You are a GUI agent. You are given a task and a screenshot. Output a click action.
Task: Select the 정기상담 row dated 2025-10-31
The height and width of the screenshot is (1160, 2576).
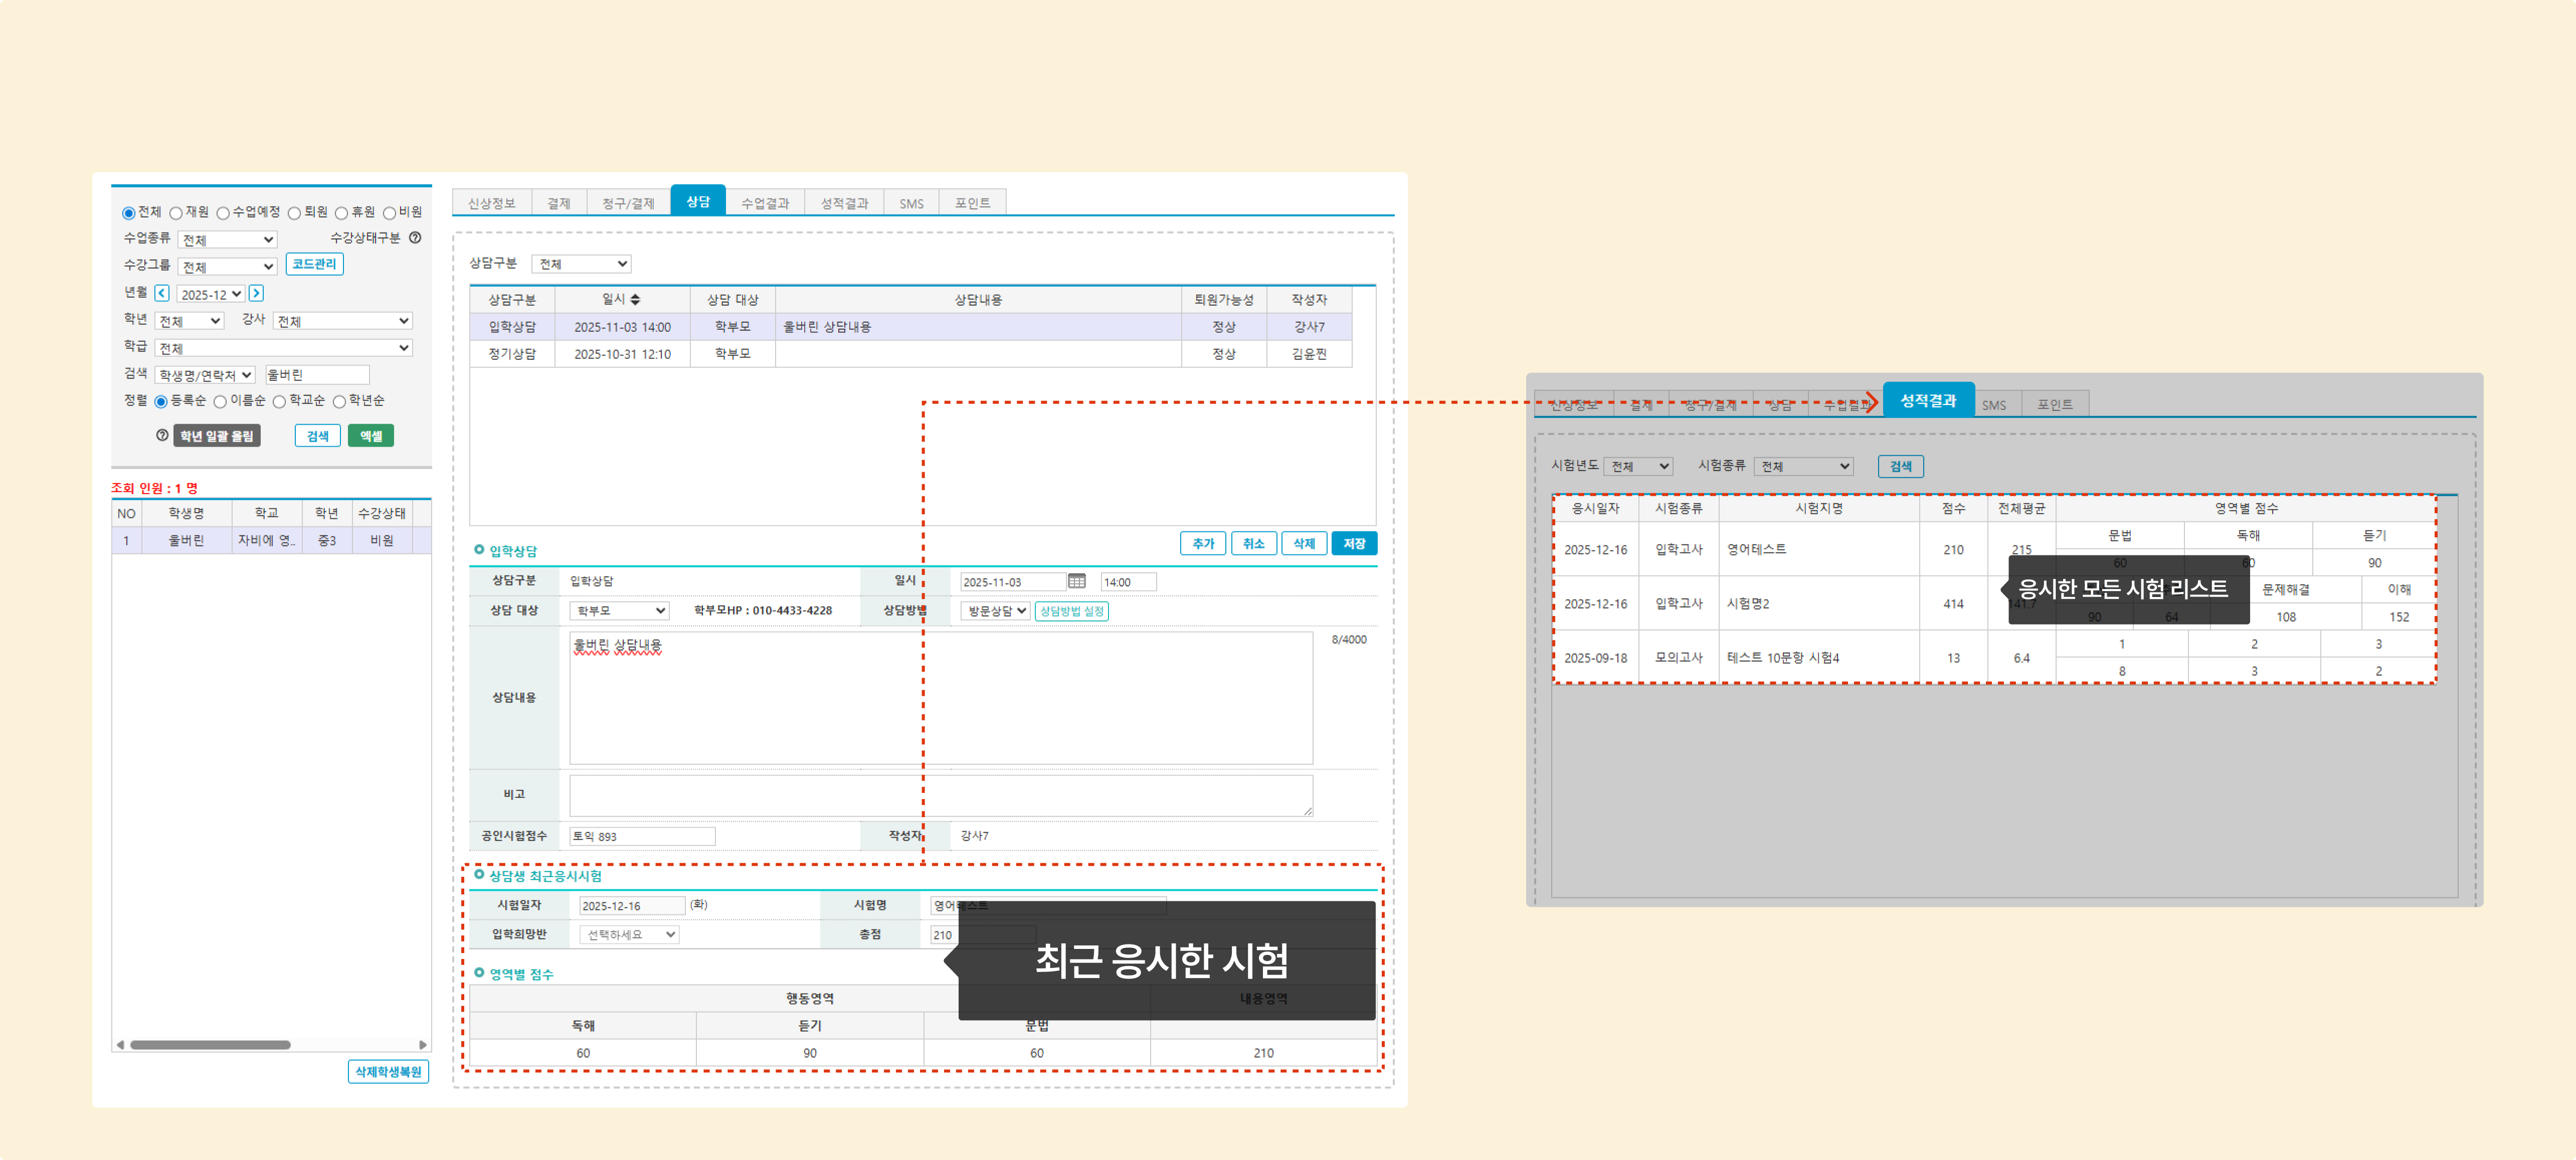pyautogui.click(x=911, y=354)
